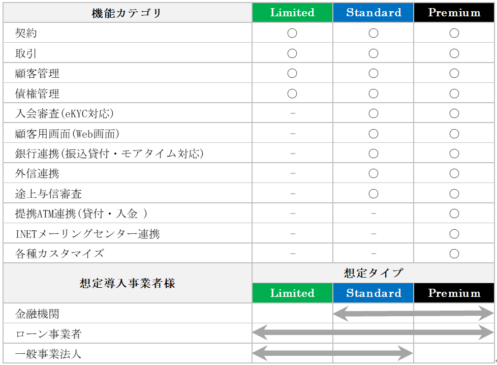Click the circle for 債権管理 under Limited
Screen dimensions: 497x365
292,94
